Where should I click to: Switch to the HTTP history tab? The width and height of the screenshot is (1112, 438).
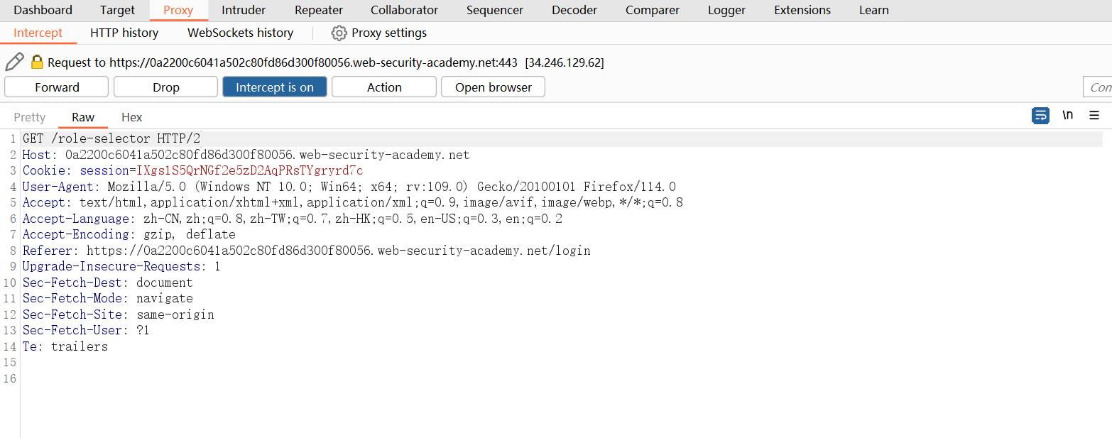click(x=124, y=33)
